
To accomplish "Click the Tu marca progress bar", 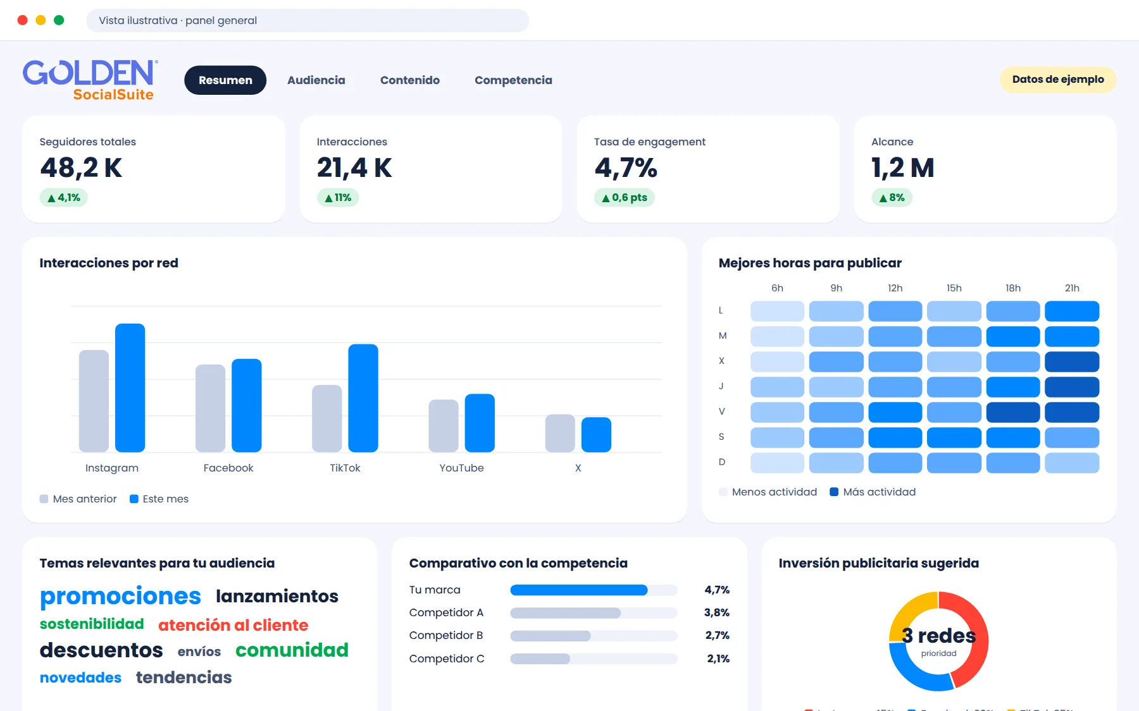I will pyautogui.click(x=594, y=590).
